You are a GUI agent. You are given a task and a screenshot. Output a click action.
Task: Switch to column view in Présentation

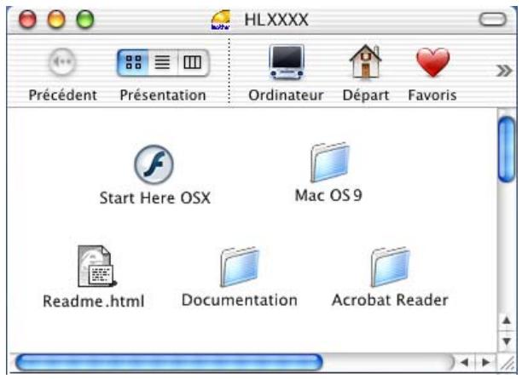point(193,62)
